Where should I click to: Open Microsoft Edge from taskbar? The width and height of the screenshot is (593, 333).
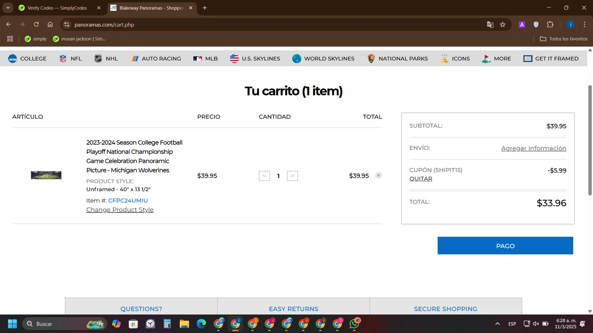(x=201, y=324)
